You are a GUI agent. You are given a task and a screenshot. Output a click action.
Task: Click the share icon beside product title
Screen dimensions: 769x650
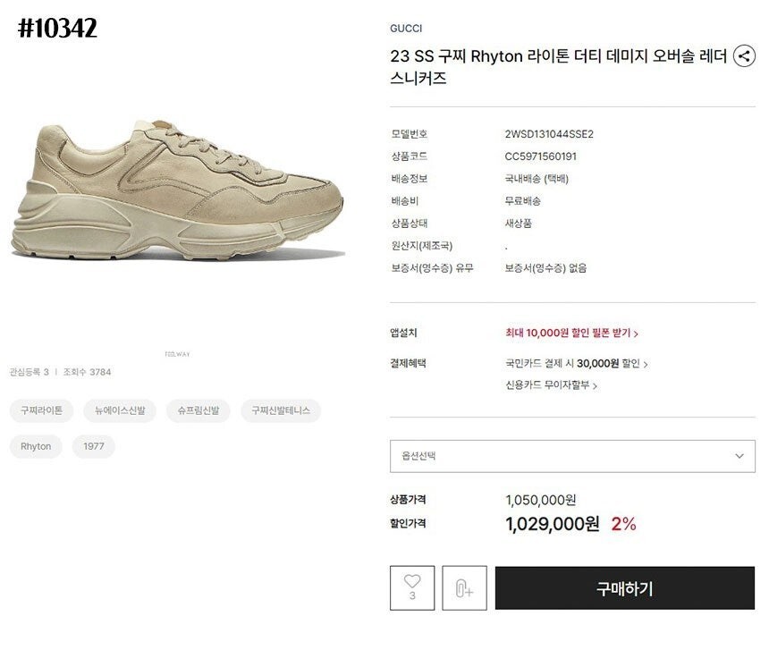coord(743,56)
